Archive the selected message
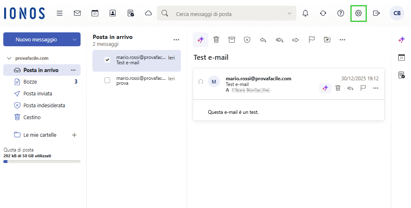 (x=232, y=40)
